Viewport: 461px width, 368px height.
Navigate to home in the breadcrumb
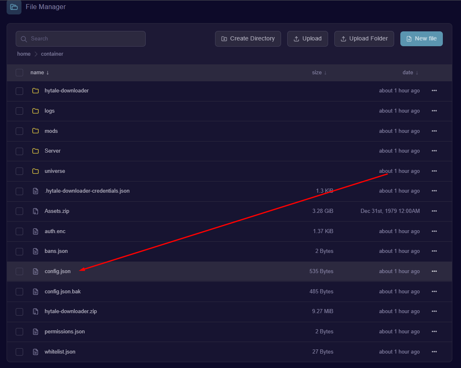click(x=24, y=54)
